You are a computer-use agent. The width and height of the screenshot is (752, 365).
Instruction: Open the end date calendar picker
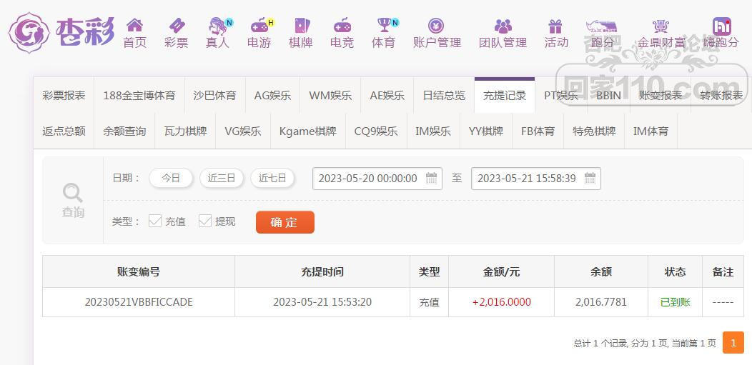(590, 179)
